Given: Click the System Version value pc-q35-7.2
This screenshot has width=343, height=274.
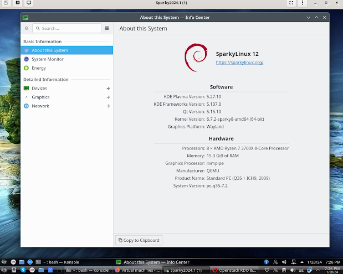Looking at the screenshot, I should click(x=217, y=186).
